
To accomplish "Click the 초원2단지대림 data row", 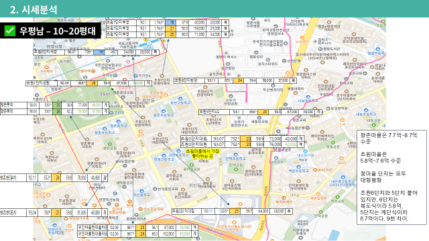I will (232, 212).
